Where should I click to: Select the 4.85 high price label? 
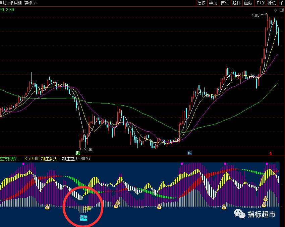coord(255,15)
